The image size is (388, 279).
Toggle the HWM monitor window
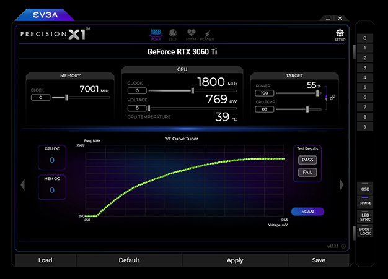click(365, 202)
